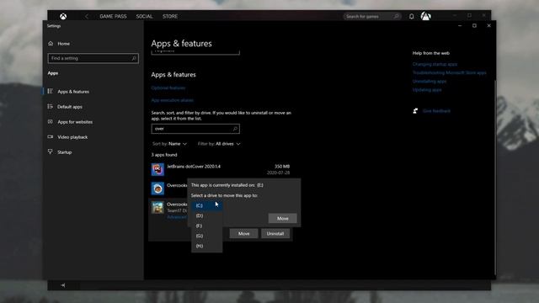Choose drive (H:) in move list
Viewport: 539px width, 303px height.
pyautogui.click(x=206, y=246)
